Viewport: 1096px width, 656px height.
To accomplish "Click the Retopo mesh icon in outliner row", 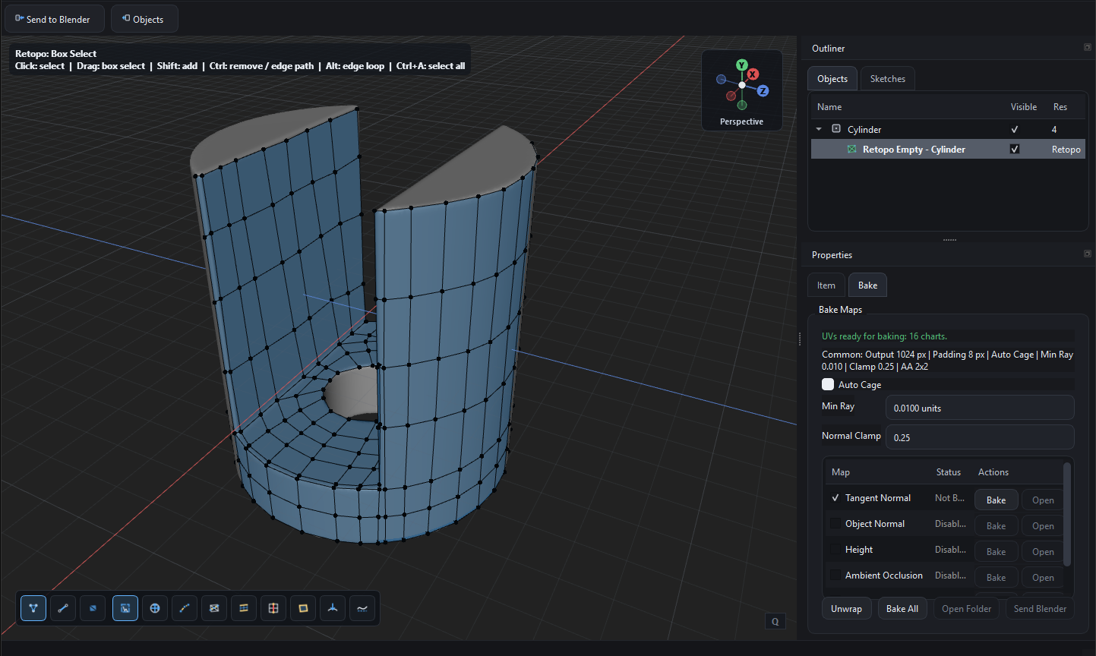I will (x=851, y=150).
